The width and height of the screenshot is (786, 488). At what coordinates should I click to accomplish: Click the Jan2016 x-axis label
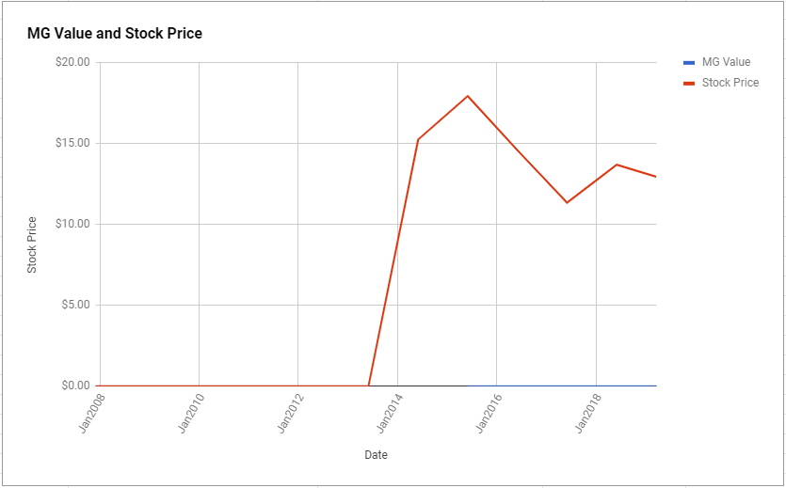(489, 413)
